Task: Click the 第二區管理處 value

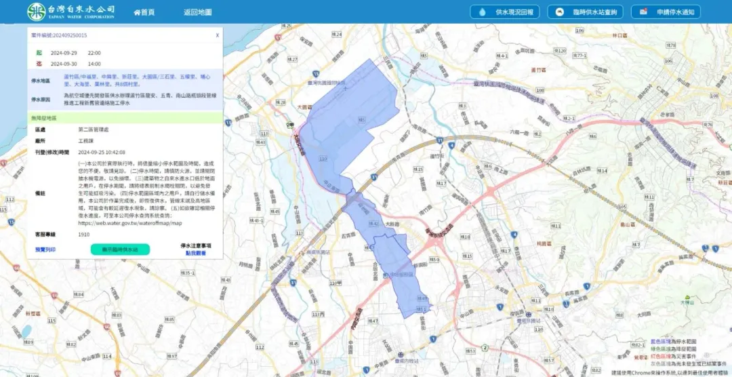Action: pos(94,130)
